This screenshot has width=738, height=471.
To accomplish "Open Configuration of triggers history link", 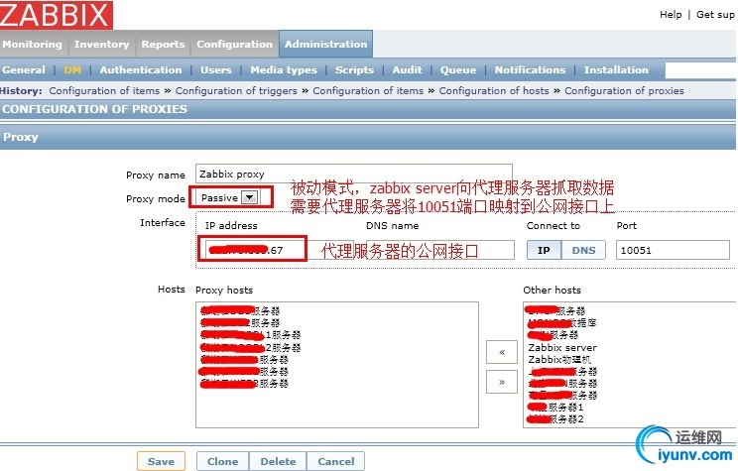I will 236,91.
